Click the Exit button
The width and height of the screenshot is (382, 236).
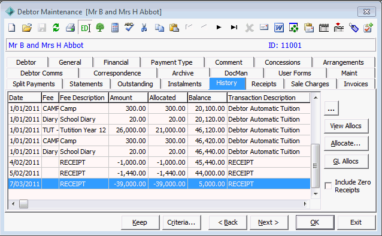[x=356, y=222]
